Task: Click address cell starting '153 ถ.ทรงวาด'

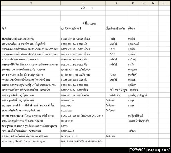Action: pyautogui.click(x=31, y=90)
